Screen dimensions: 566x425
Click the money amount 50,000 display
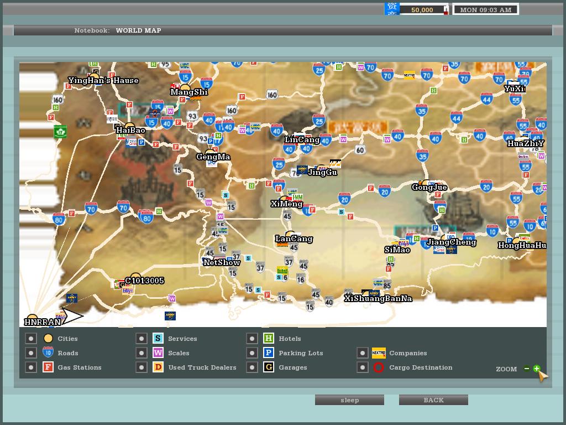[x=422, y=10]
